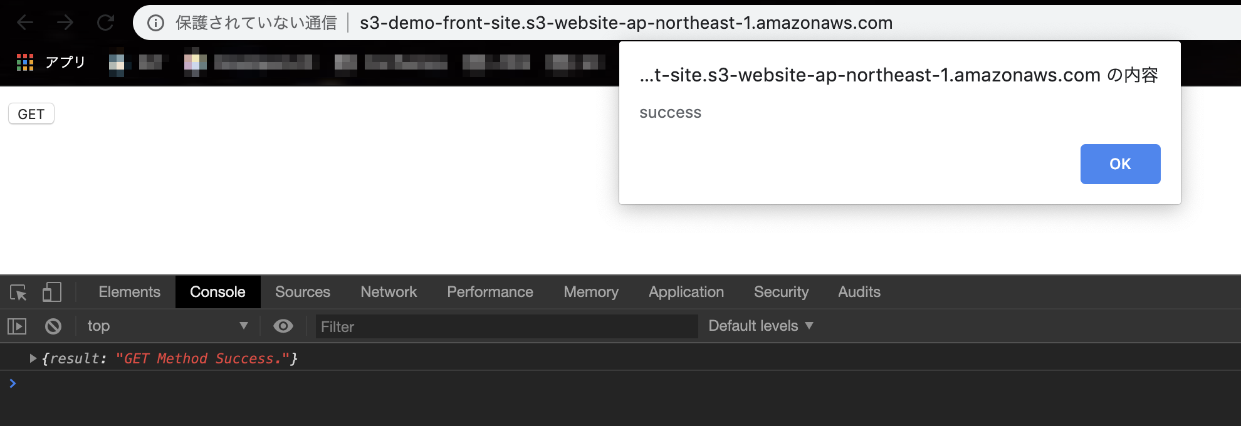Toggle the device toolbar icon
Screen dimensions: 1241x426
[x=51, y=292]
